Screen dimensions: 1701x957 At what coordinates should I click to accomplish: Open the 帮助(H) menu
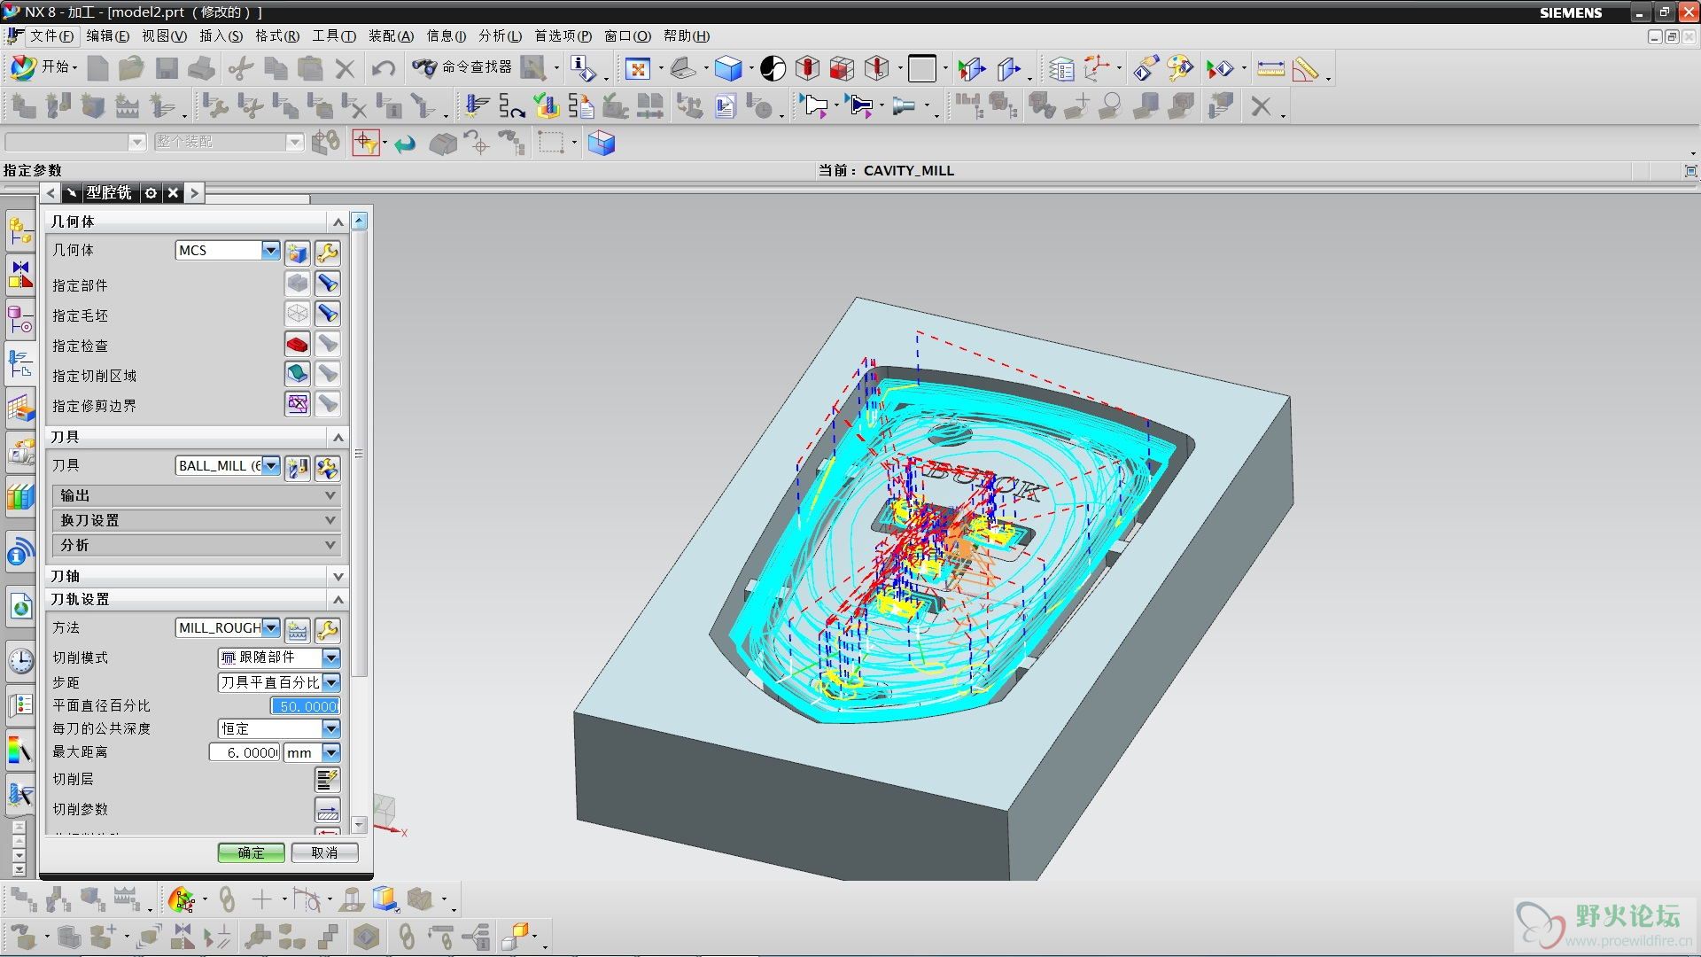click(x=687, y=35)
